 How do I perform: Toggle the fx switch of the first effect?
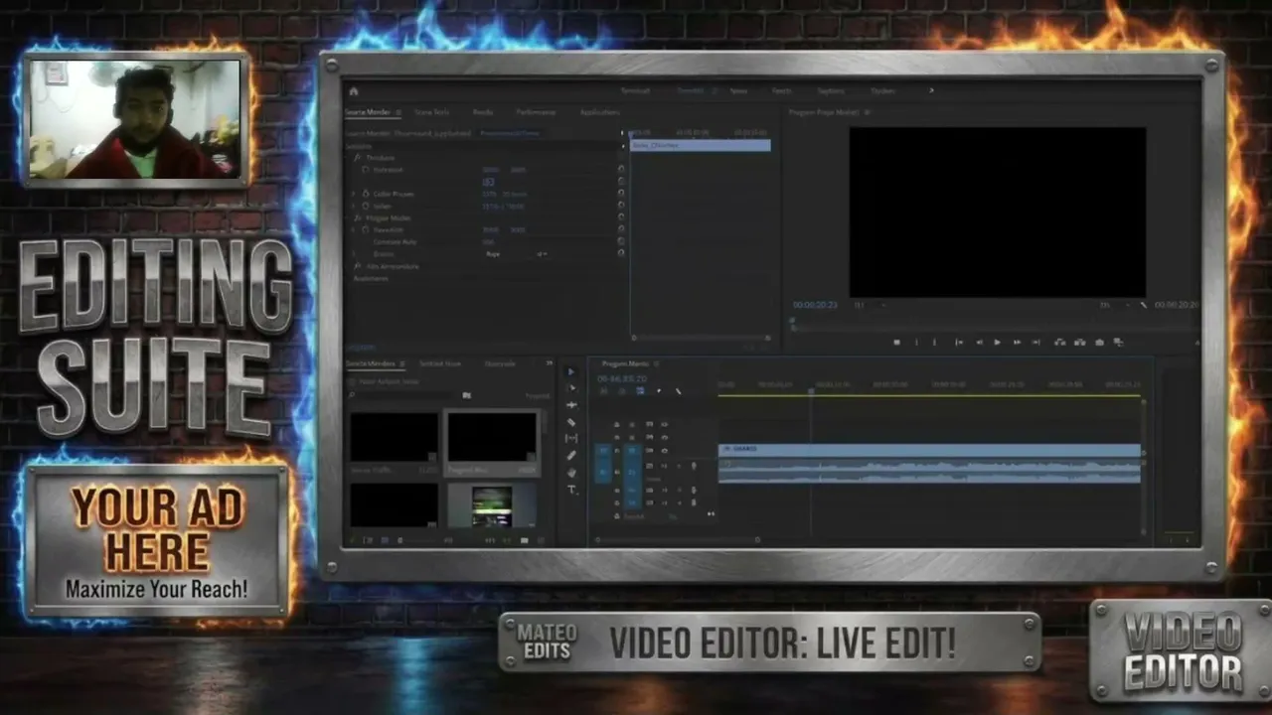pyautogui.click(x=358, y=158)
